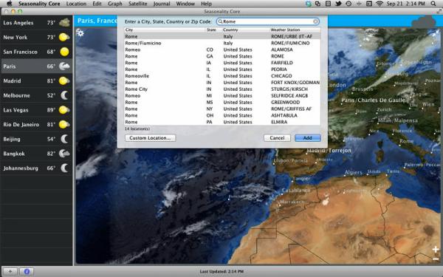Open the Seasonality Core menu
Screen dimensions: 443x277
[x=39, y=4]
